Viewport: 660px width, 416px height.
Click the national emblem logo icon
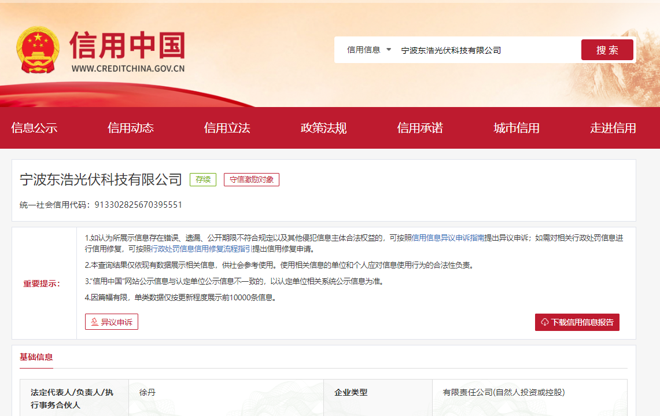click(x=38, y=50)
